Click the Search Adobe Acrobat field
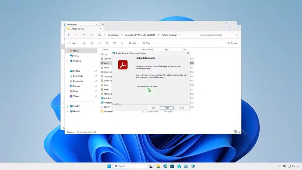The height and width of the screenshot is (170, 302). pyautogui.click(x=219, y=35)
